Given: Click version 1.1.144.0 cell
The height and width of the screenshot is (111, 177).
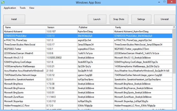Looking at the screenshot, I should point(62,97).
